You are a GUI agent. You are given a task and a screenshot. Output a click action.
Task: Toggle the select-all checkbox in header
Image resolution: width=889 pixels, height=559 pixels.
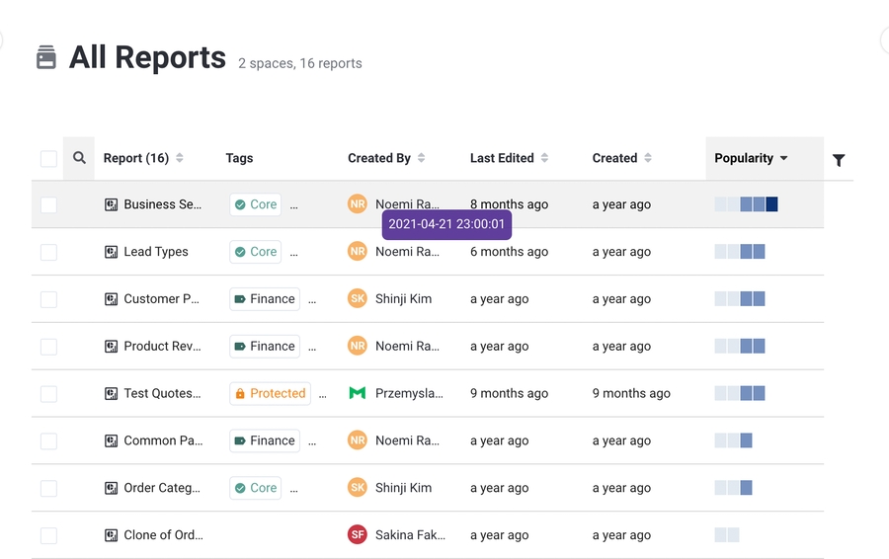coord(48,159)
